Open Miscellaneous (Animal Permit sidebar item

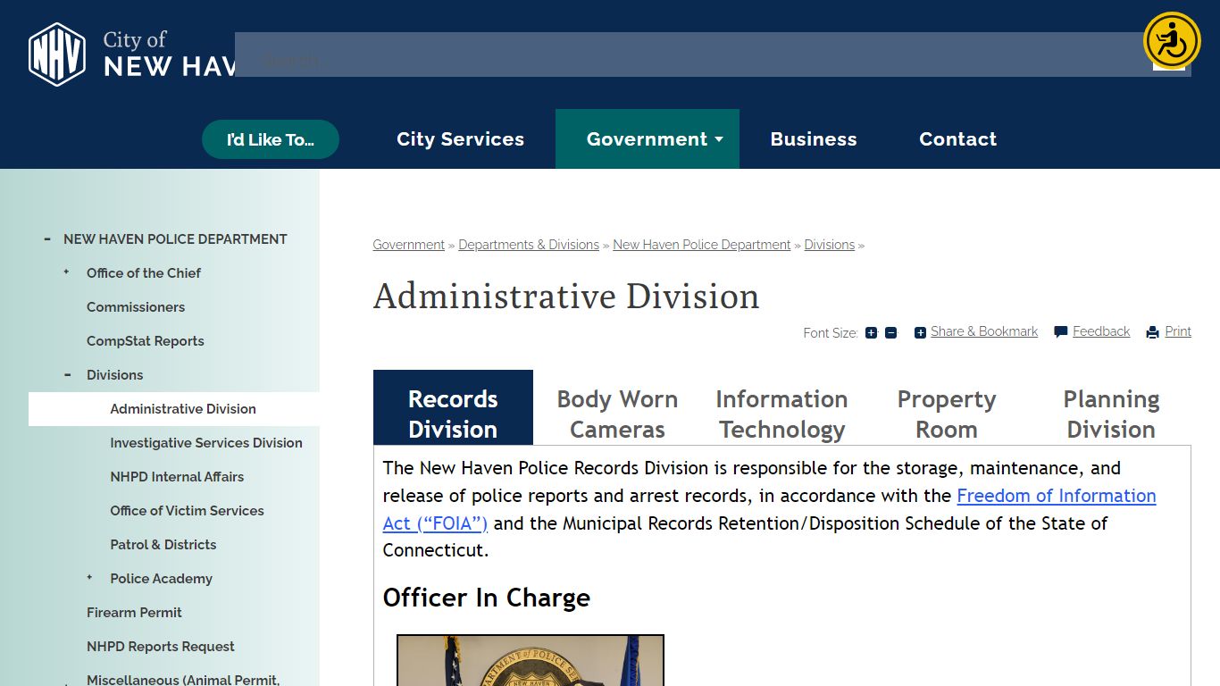[x=183, y=680]
